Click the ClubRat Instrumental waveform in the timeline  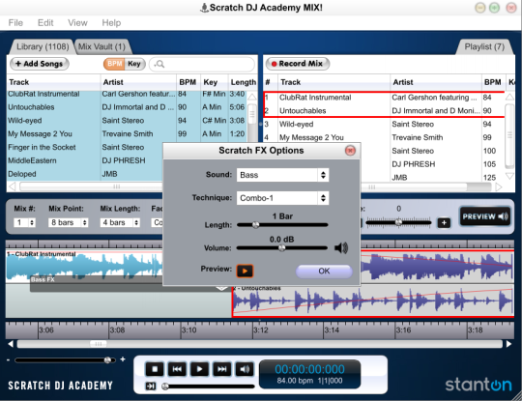pyautogui.click(x=84, y=267)
